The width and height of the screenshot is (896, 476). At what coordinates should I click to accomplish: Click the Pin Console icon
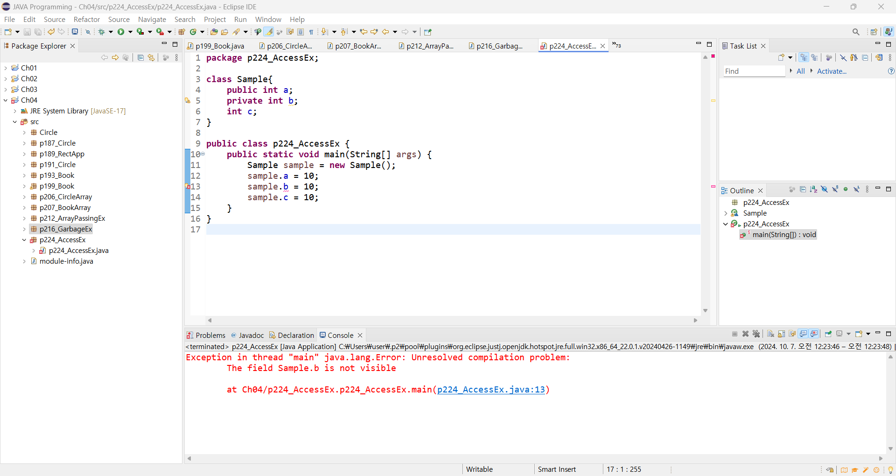828,334
